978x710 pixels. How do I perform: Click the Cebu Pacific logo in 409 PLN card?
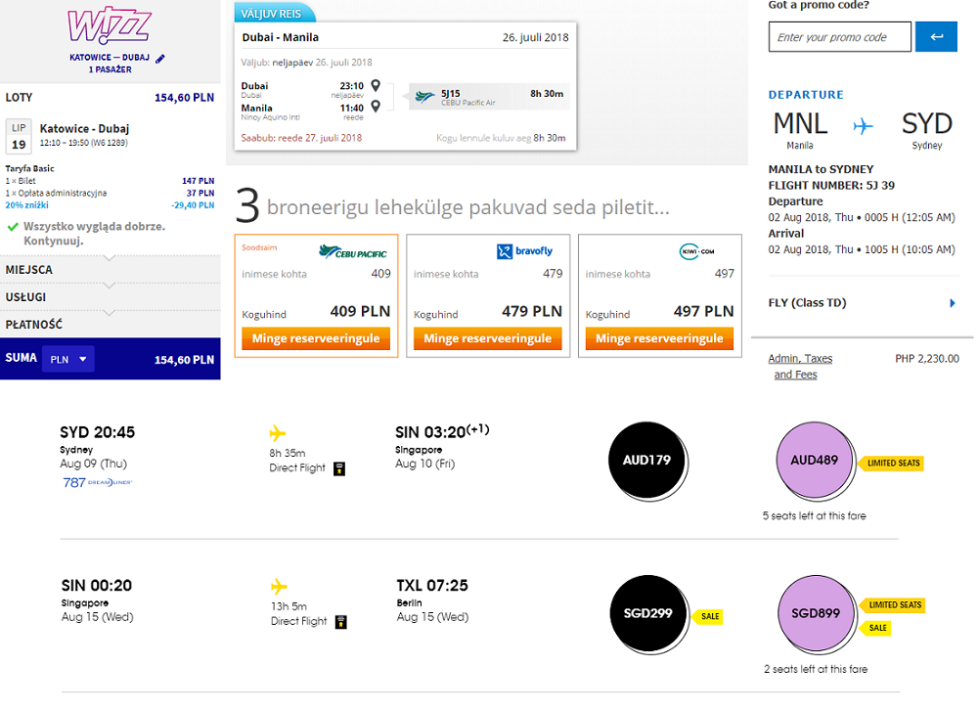[353, 252]
